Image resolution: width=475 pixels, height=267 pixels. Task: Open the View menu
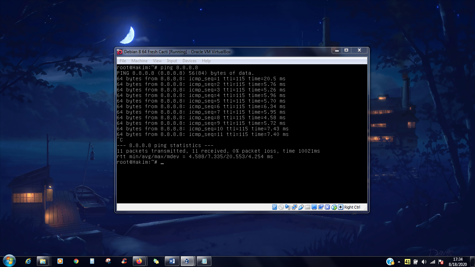click(157, 61)
